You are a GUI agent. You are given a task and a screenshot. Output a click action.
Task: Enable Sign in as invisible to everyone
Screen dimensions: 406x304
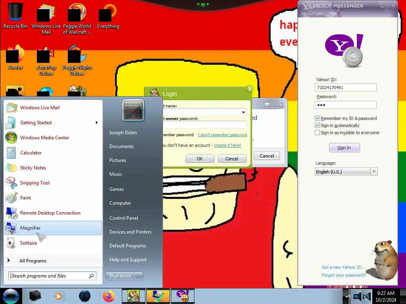click(x=317, y=133)
